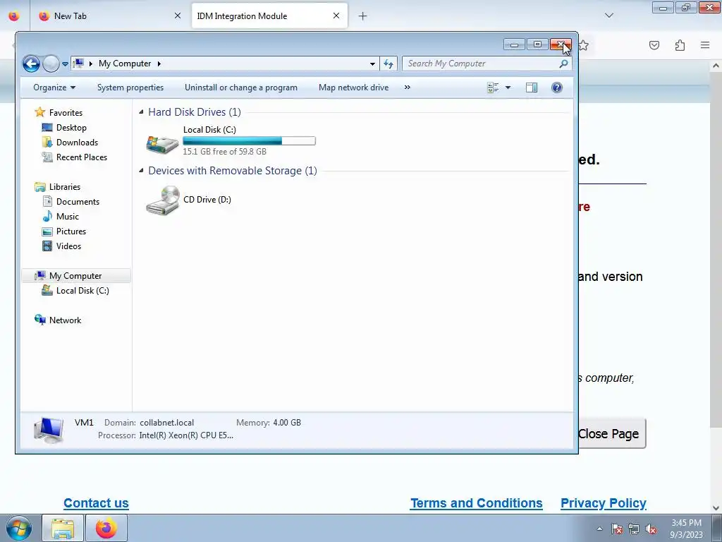Open Terms and Conditions link
Viewport: 722px width, 542px height.
(476, 503)
